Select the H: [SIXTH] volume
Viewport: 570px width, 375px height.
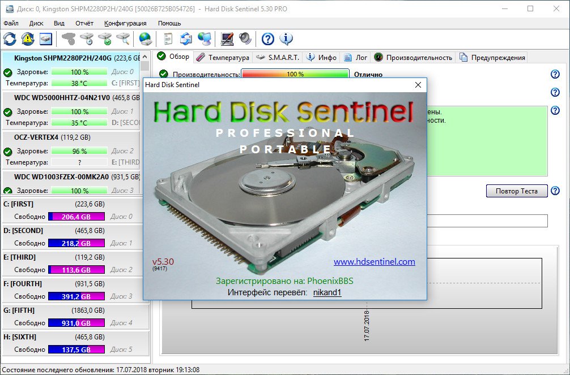[x=75, y=343]
